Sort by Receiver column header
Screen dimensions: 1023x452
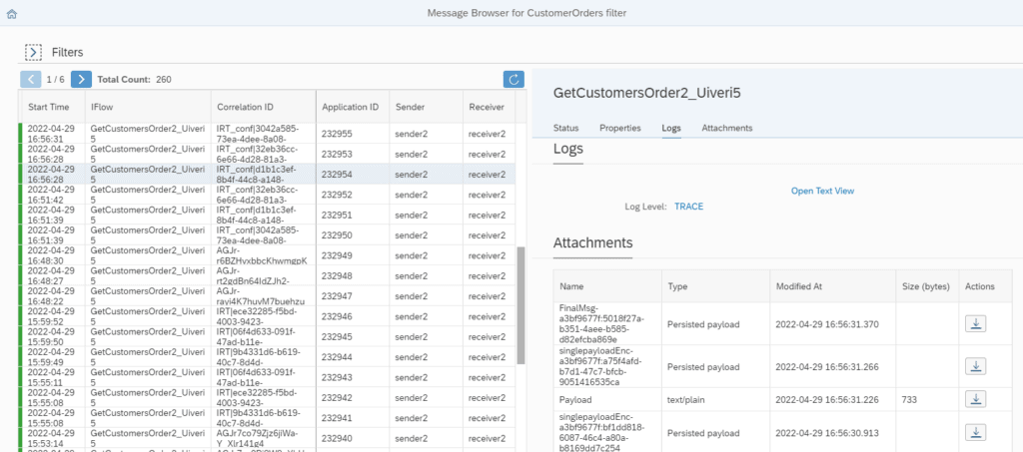click(x=488, y=107)
